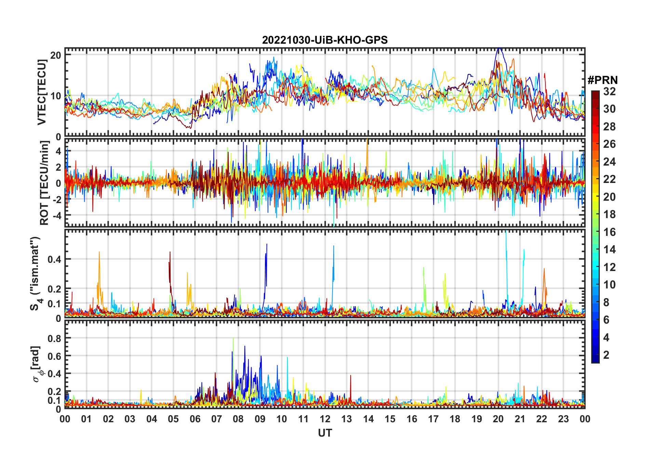Click x-axis tick label 09
The image size is (650, 454).
pyautogui.click(x=260, y=419)
